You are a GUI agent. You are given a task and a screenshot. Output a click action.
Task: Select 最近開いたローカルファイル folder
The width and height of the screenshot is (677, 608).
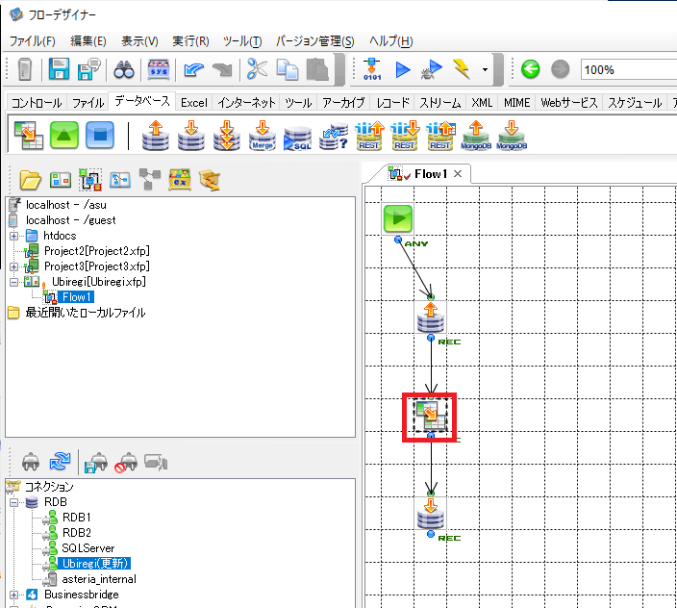pos(85,313)
